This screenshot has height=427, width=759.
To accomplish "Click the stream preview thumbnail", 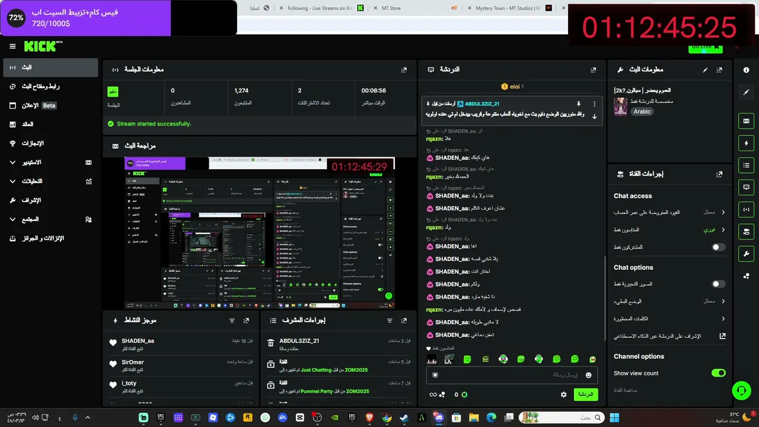I will pos(260,233).
